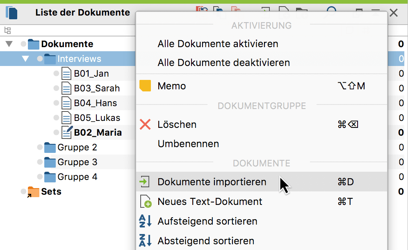Click the document count next to Interviews
This screenshot has width=408, height=250.
tap(401, 59)
